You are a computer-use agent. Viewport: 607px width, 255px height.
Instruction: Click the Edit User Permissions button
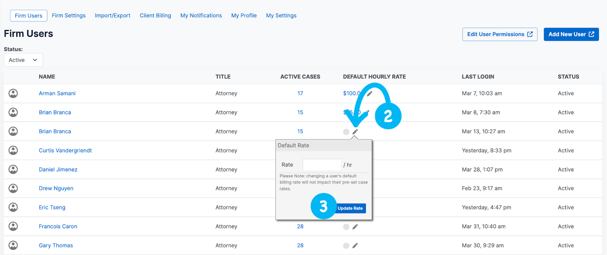(500, 34)
